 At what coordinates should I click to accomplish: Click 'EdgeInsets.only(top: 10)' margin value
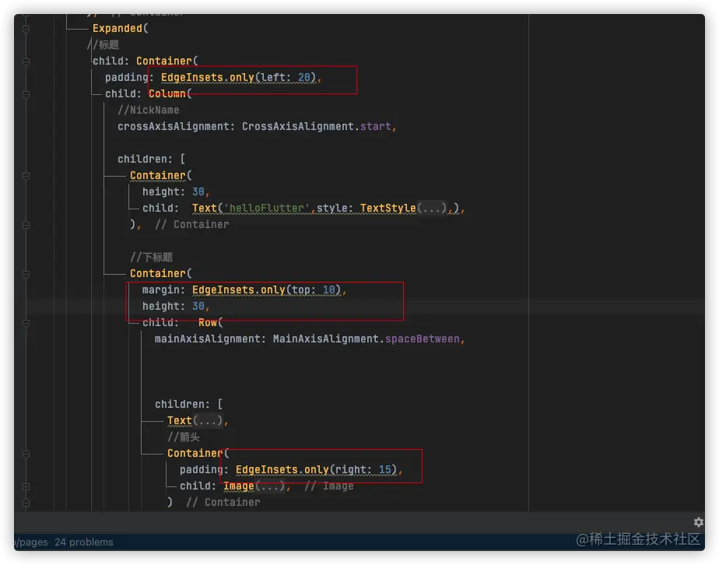(266, 290)
